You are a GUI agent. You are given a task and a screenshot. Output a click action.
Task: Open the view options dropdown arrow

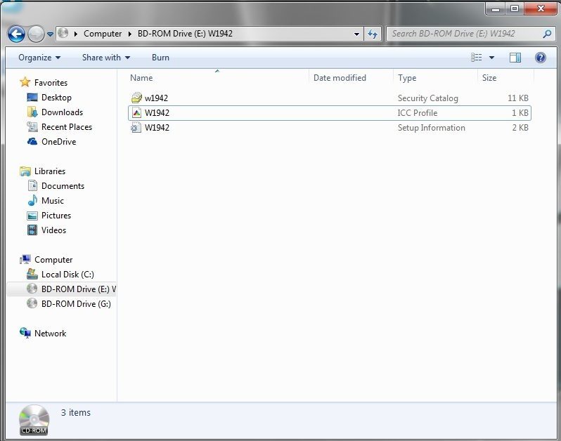[491, 58]
